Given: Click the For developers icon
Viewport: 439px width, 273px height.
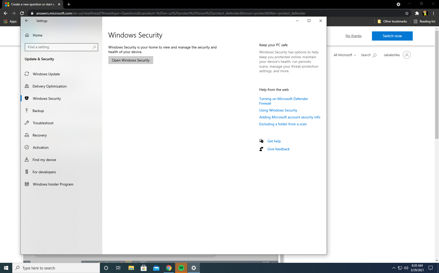Looking at the screenshot, I should point(27,172).
